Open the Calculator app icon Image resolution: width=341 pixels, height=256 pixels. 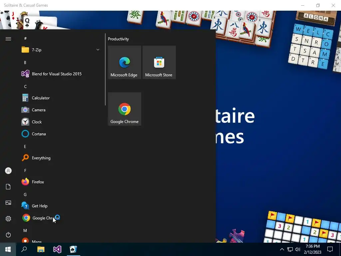pyautogui.click(x=25, y=98)
